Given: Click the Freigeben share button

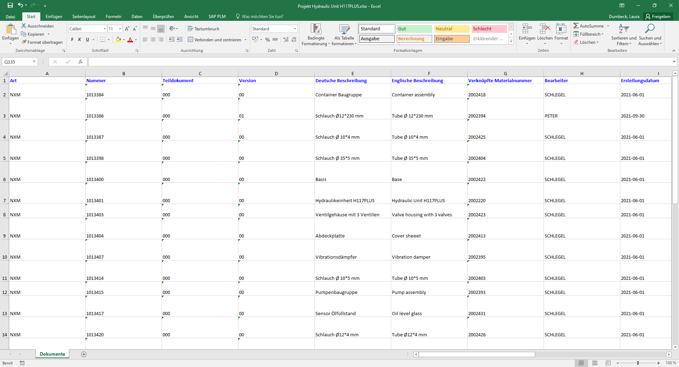Looking at the screenshot, I should 658,17.
